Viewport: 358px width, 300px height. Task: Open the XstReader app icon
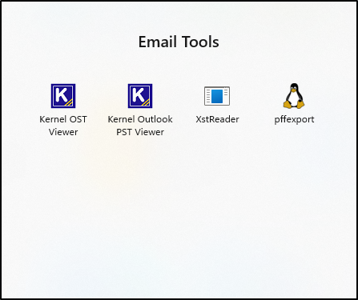(217, 96)
